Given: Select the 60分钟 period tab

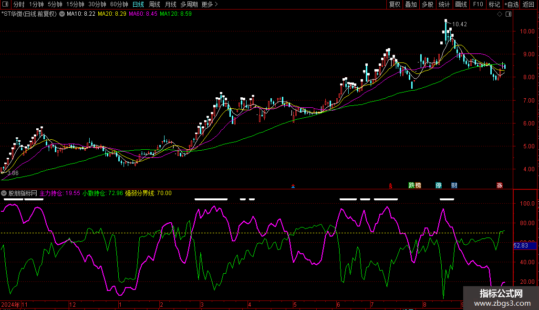Looking at the screenshot, I should [x=119, y=4].
